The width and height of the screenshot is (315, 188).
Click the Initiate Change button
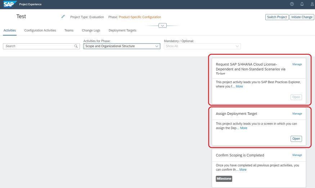302,17
